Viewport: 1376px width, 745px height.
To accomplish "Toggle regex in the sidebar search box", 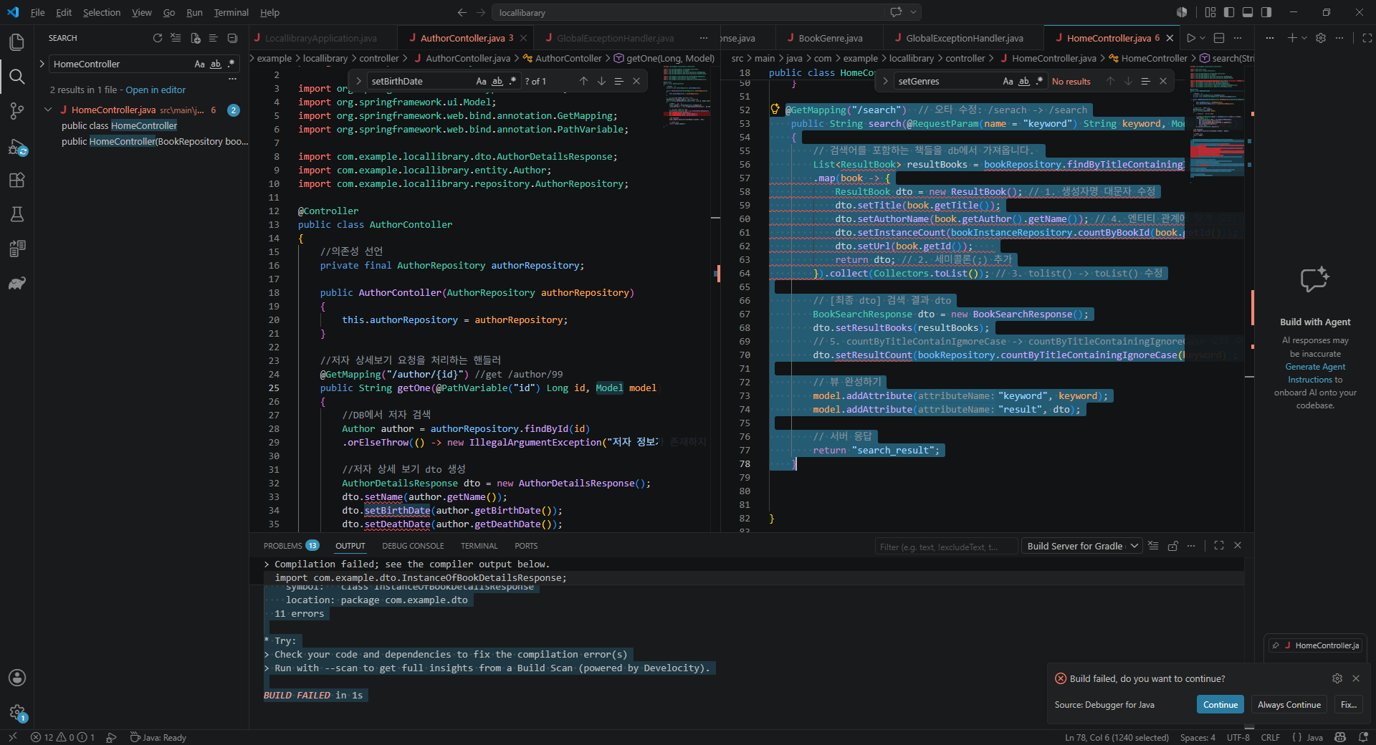I will (x=231, y=64).
